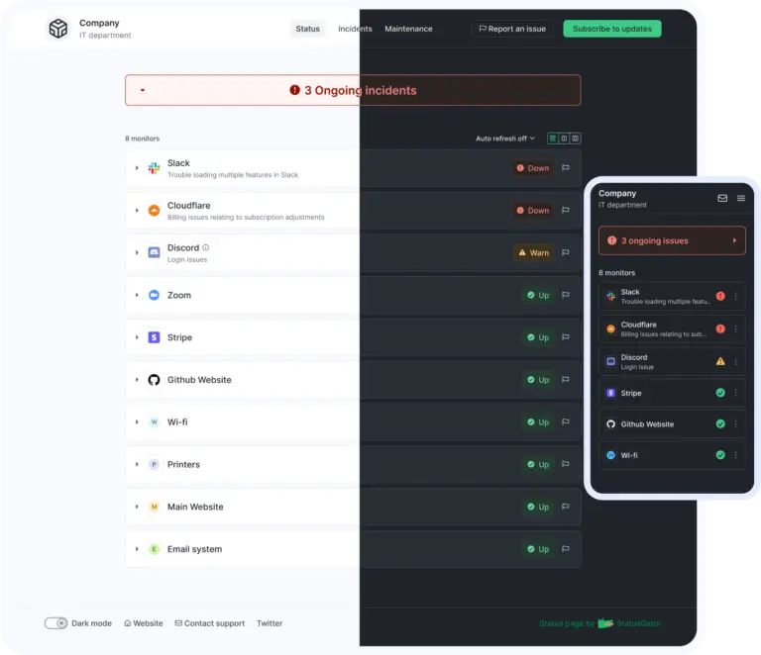Expand the Cloudflare monitor row
Screen dimensions: 761x655
pyautogui.click(x=137, y=211)
